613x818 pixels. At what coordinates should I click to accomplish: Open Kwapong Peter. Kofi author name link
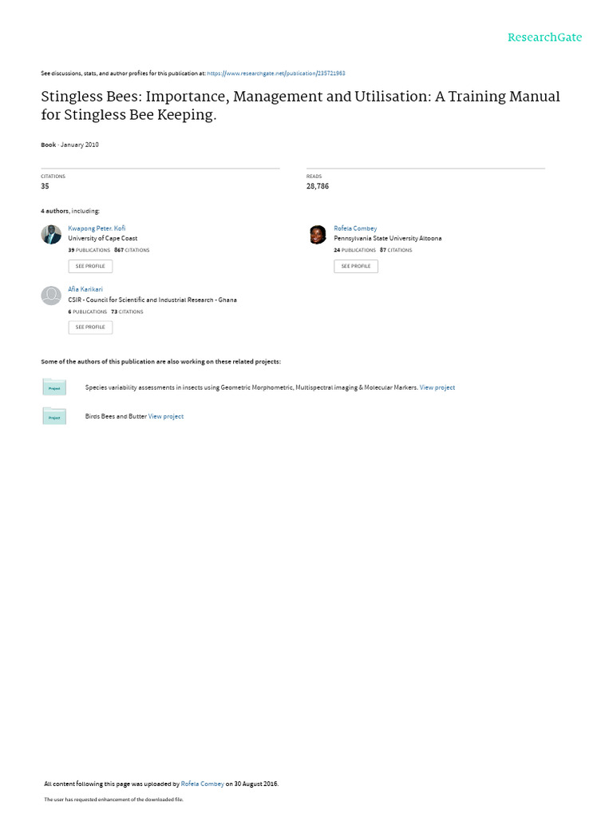tap(97, 228)
